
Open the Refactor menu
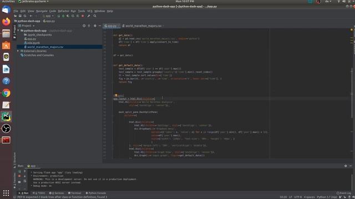coord(63,11)
